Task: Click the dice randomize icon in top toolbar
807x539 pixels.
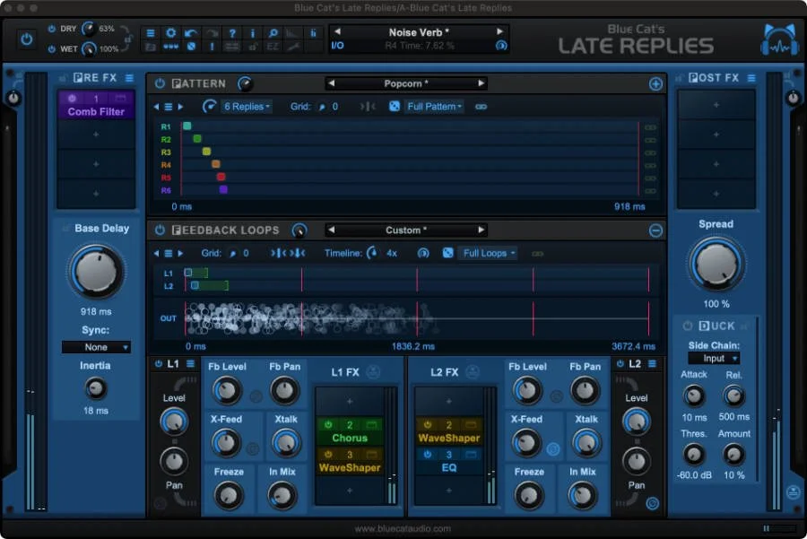Action: 191,47
